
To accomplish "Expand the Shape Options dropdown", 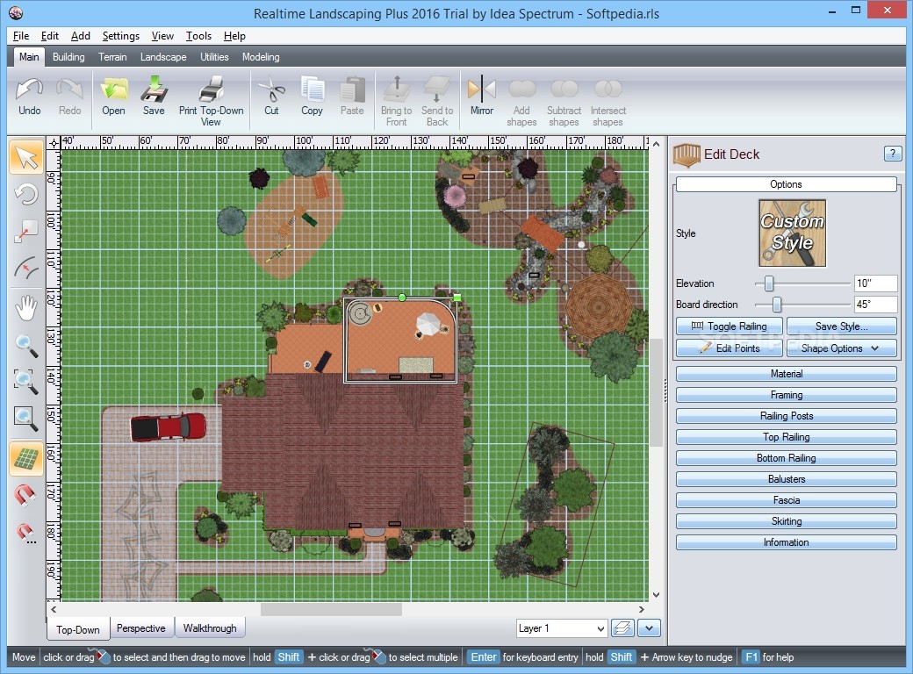I will tap(841, 348).
